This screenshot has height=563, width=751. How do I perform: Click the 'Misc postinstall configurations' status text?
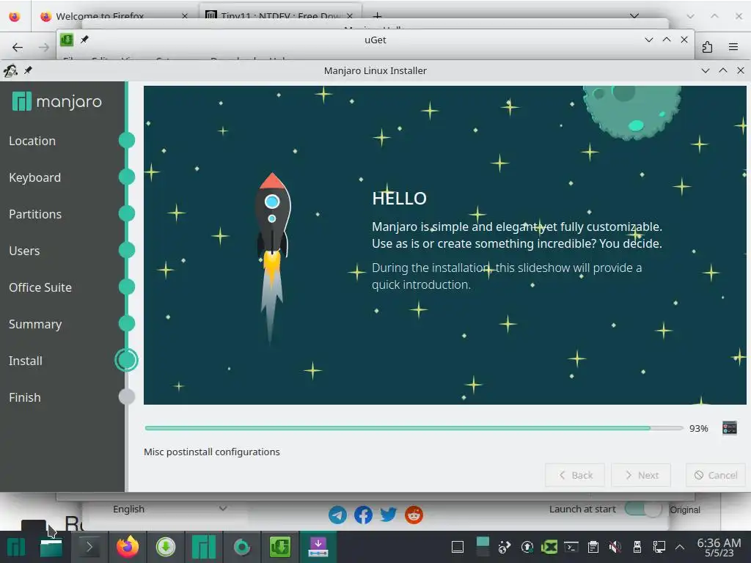click(212, 452)
